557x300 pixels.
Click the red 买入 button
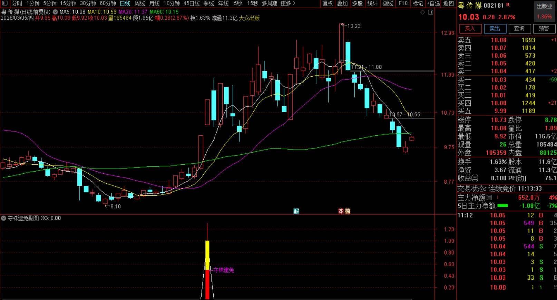pyautogui.click(x=470, y=29)
